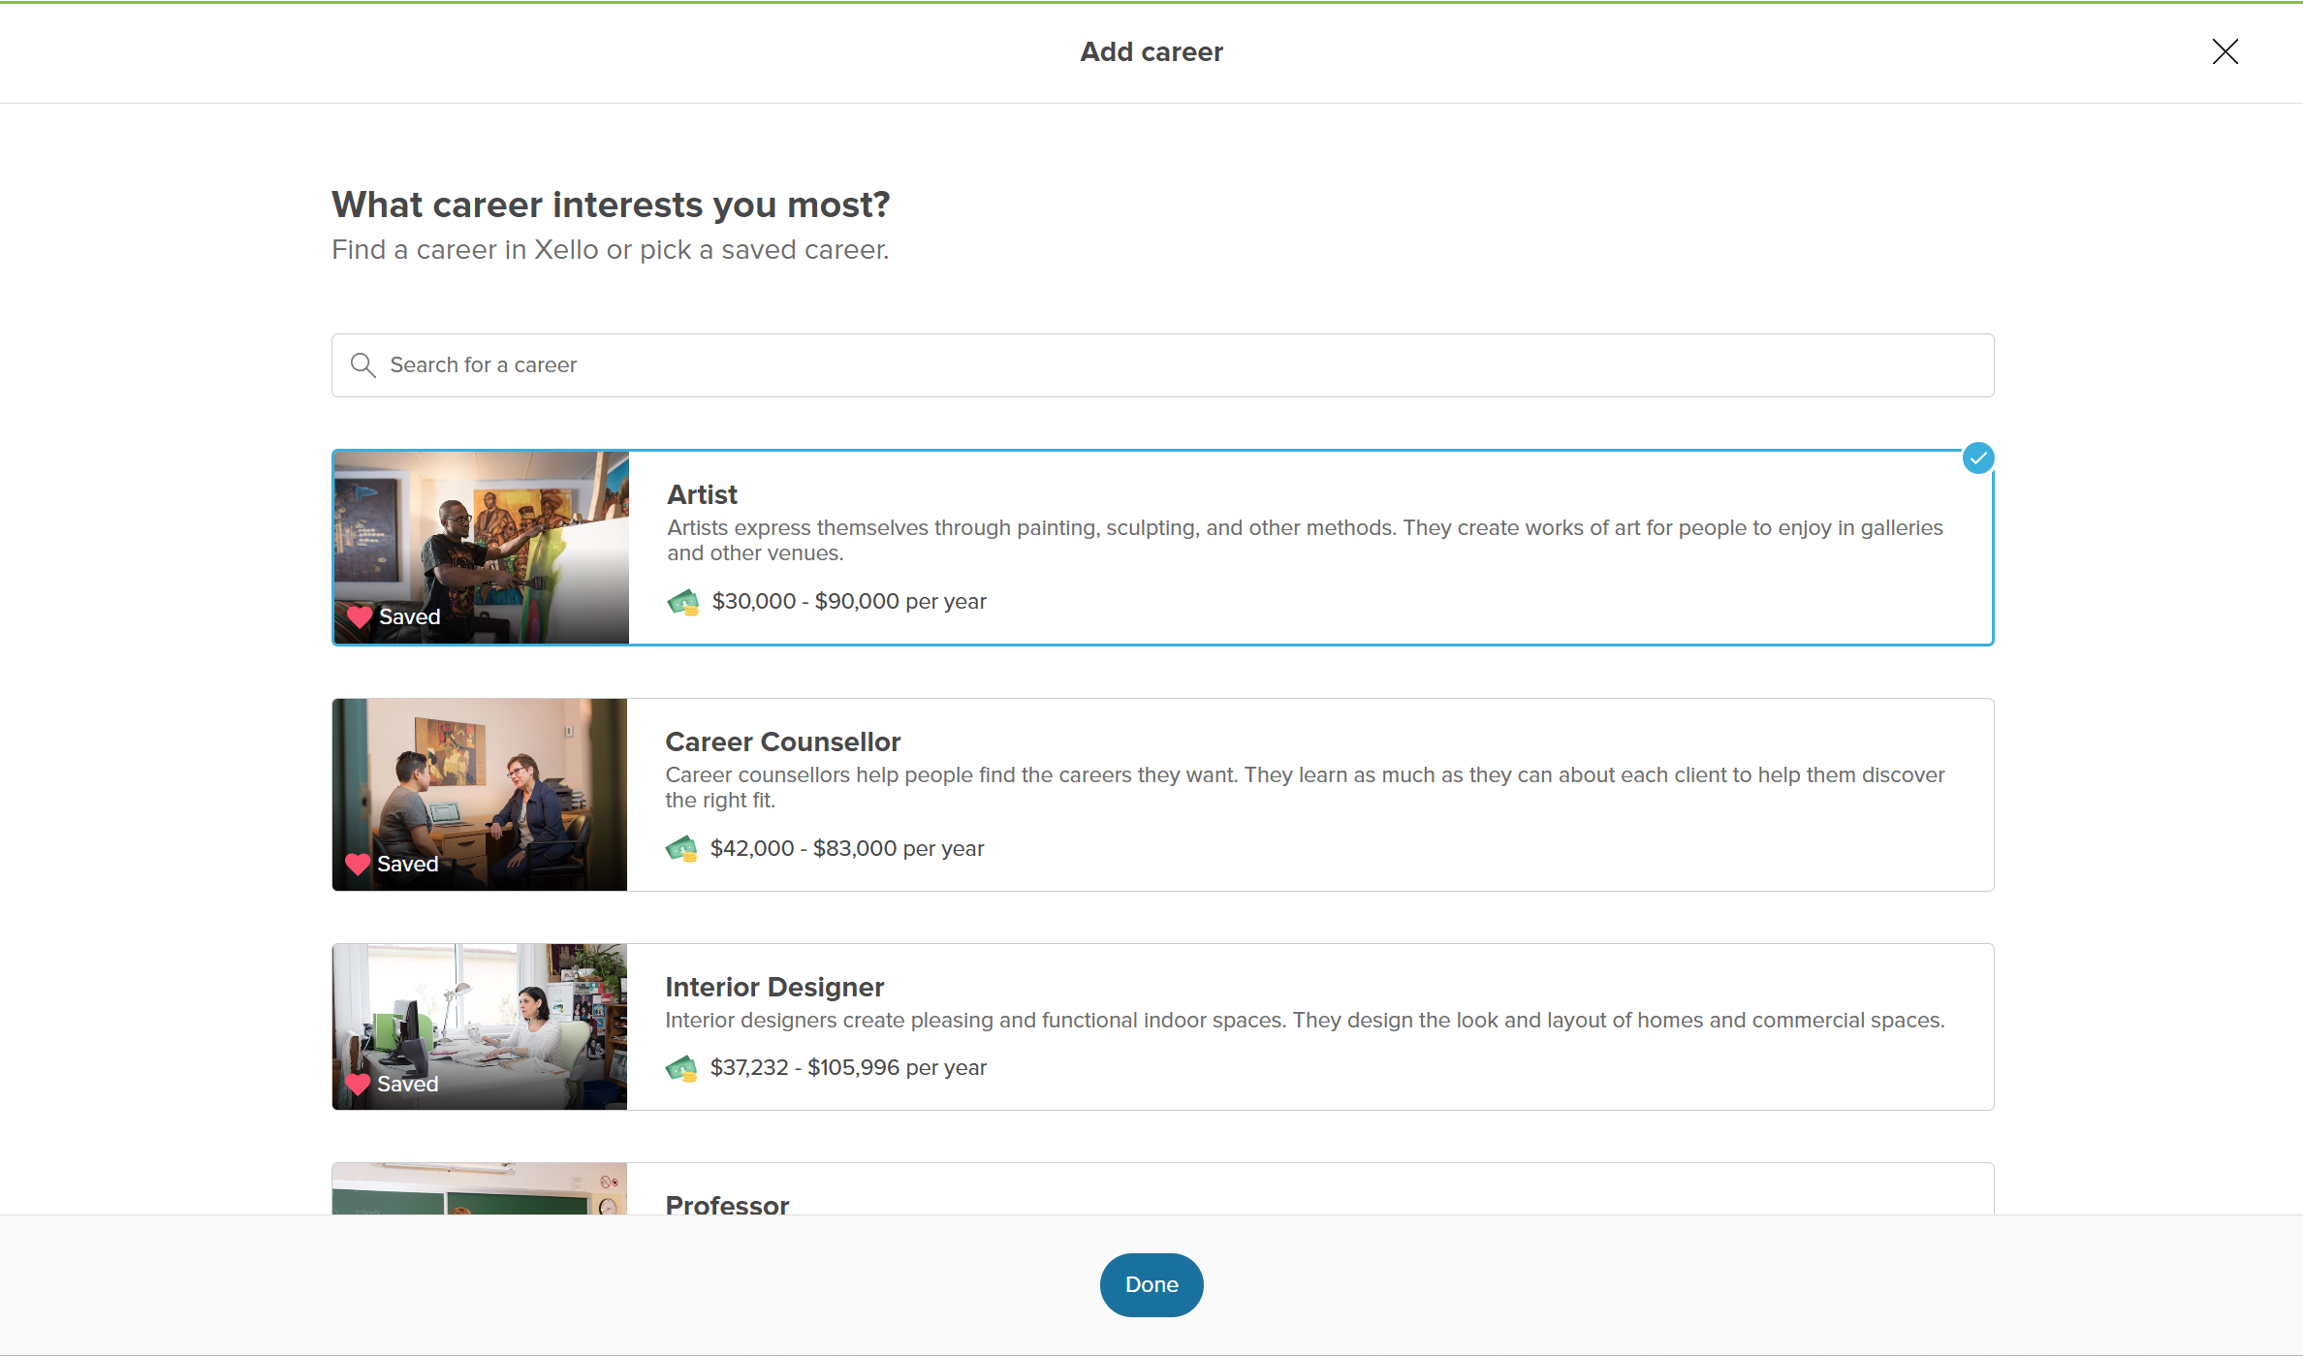Uncheck the blue checkmark on Artist
Image resolution: width=2303 pixels, height=1356 pixels.
1977,457
